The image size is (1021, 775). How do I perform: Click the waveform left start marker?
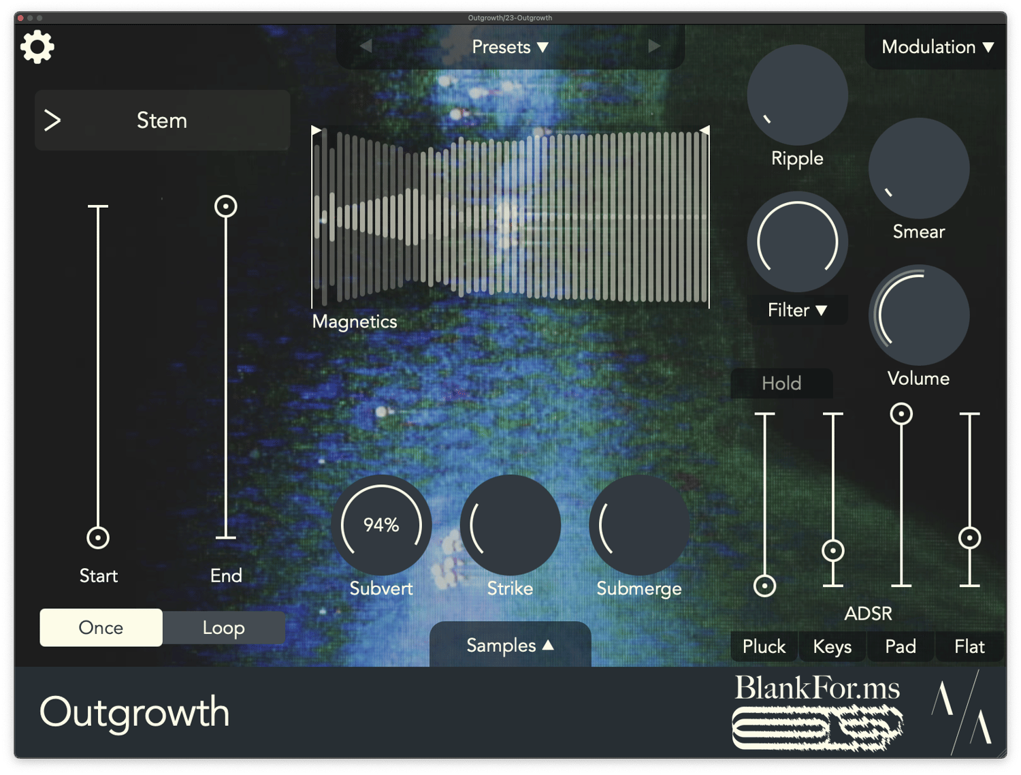point(316,130)
